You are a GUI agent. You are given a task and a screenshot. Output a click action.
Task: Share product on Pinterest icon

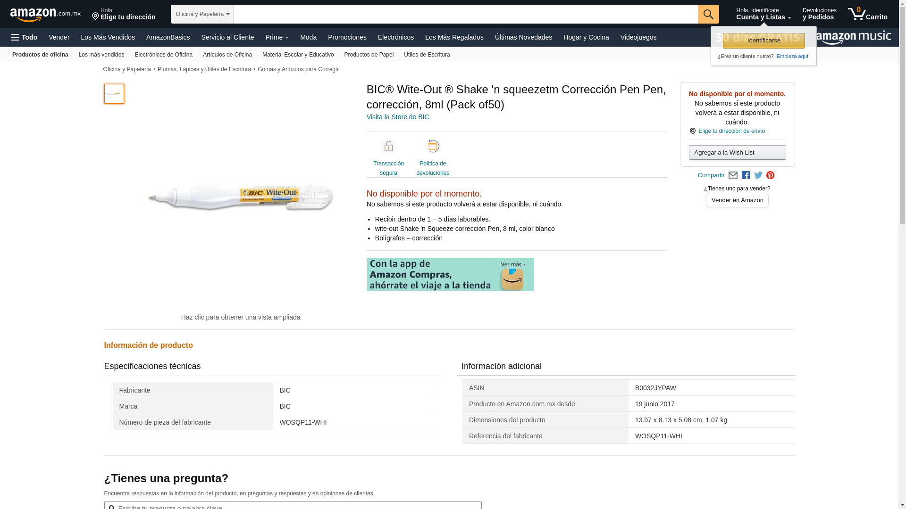coord(771,175)
